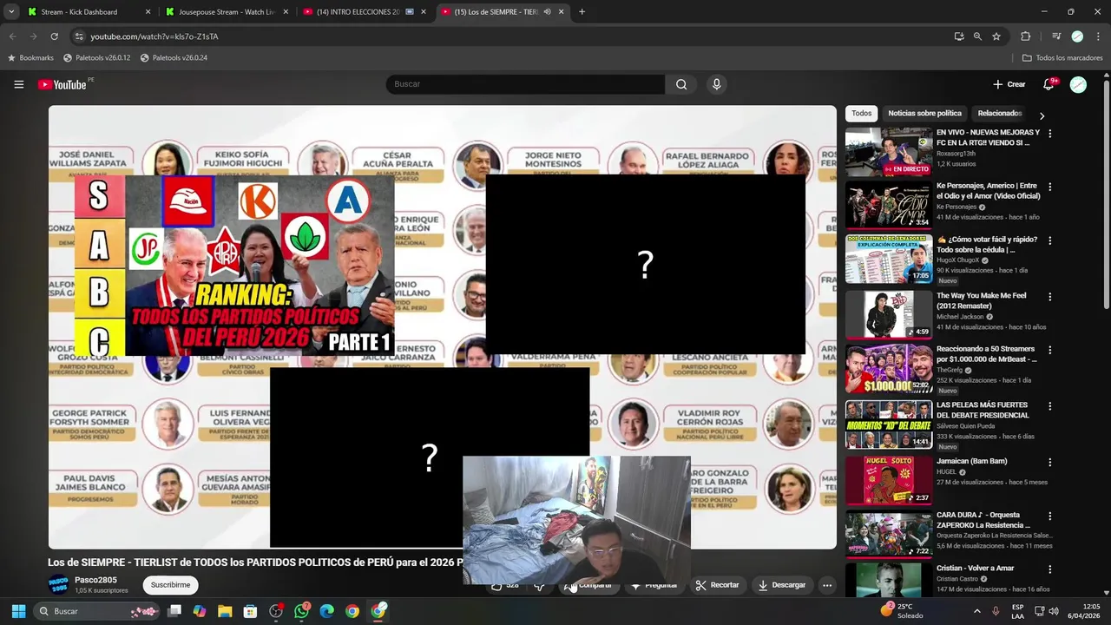Bookmark this page with star icon
The height and width of the screenshot is (625, 1111).
(x=996, y=36)
